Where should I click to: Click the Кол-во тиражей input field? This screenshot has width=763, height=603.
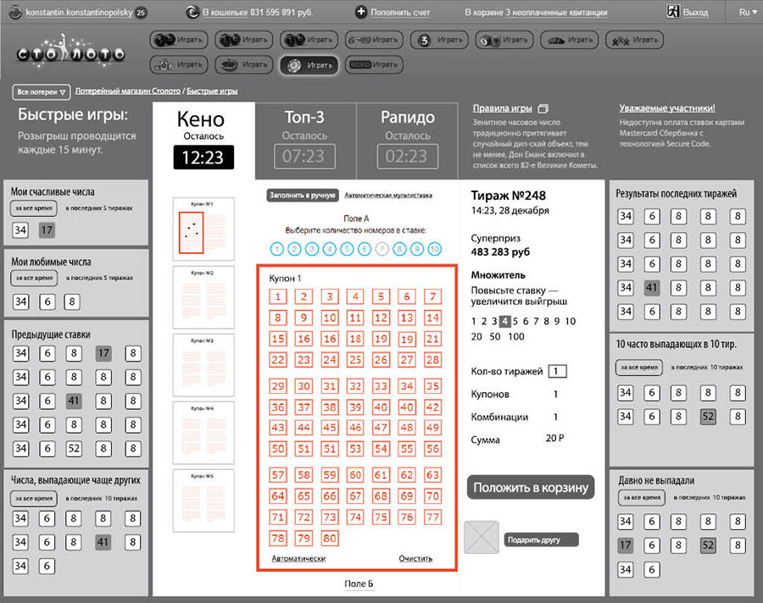pyautogui.click(x=557, y=371)
